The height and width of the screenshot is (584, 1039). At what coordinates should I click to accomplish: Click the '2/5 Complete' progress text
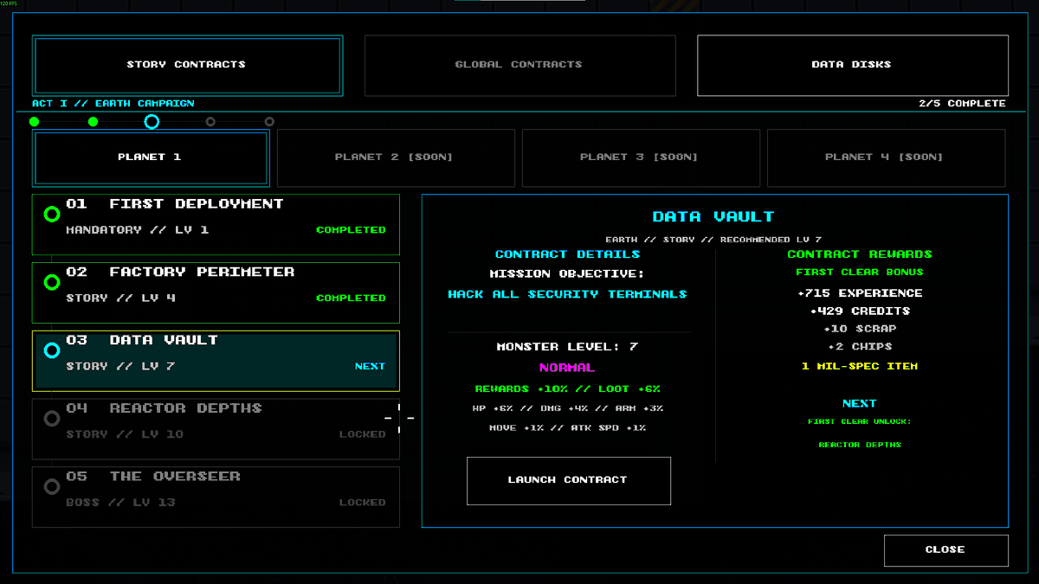pos(962,104)
